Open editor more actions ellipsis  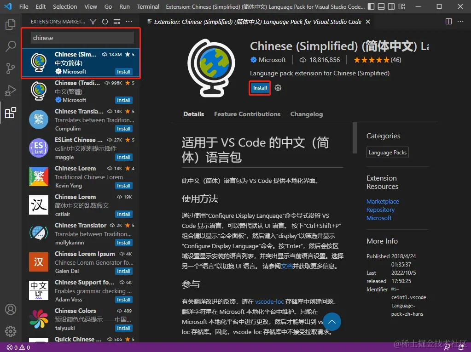tap(460, 22)
